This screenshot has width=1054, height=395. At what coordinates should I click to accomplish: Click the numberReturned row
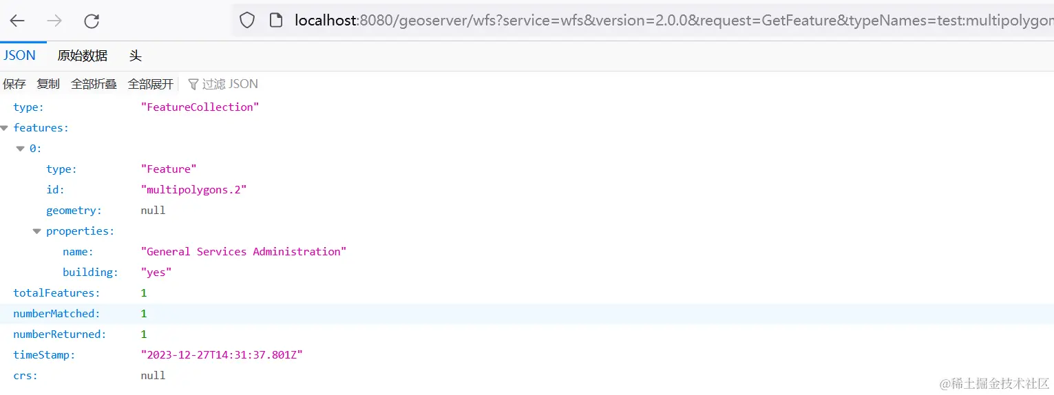(x=527, y=334)
